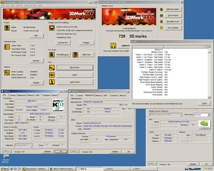Open the File menu in 3DMark2001
Viewport: 214px width, 171px height.
tap(3, 5)
